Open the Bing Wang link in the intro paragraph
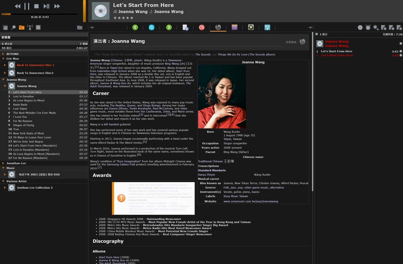Image resolution: width=403 pixels, height=264 pixels. [172, 63]
